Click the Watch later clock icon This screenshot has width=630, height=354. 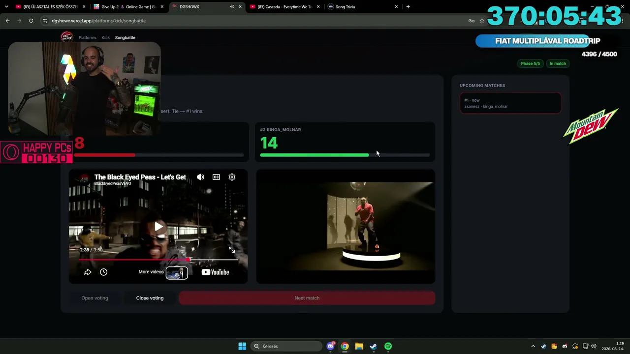(104, 272)
